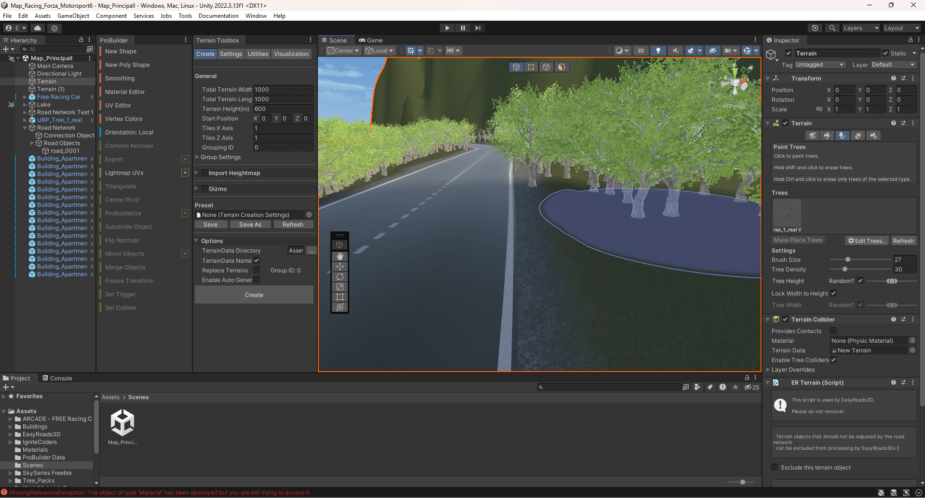Click the Step forward button
925x498 pixels.
pos(477,28)
